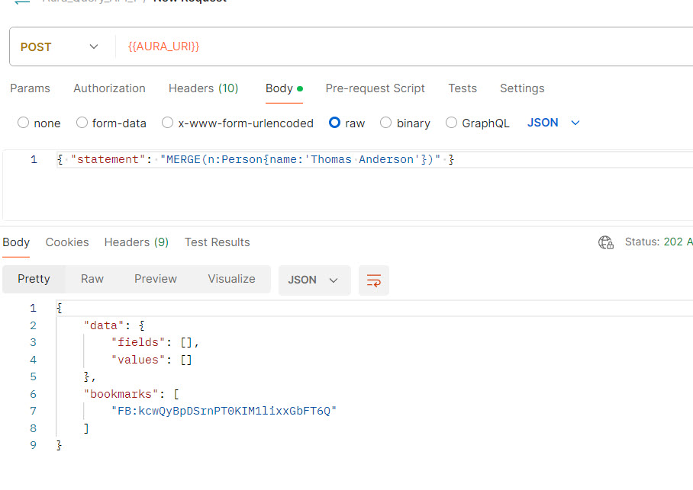Switch response view to Visualize

pyautogui.click(x=231, y=280)
